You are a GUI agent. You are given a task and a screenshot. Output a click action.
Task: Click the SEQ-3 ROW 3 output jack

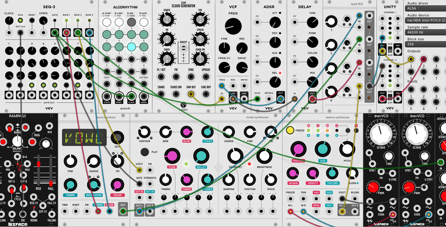pyautogui.click(x=89, y=33)
